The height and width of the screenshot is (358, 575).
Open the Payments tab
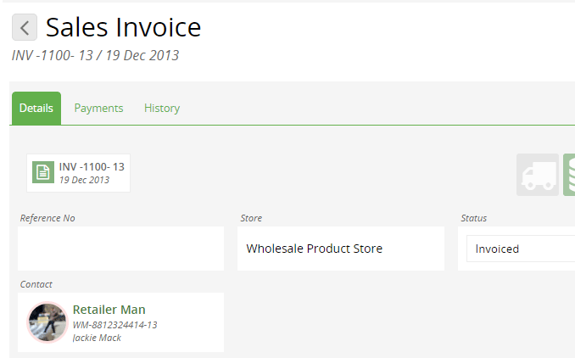point(98,109)
